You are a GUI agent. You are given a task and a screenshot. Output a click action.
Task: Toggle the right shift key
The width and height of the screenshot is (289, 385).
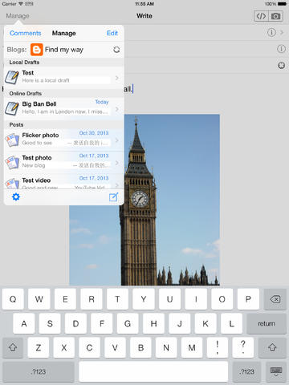click(x=272, y=347)
